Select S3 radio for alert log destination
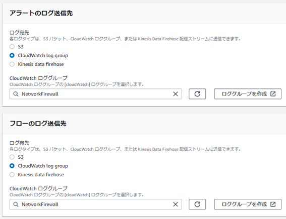Viewport: 286px width, 219px height. pyautogui.click(x=12, y=47)
